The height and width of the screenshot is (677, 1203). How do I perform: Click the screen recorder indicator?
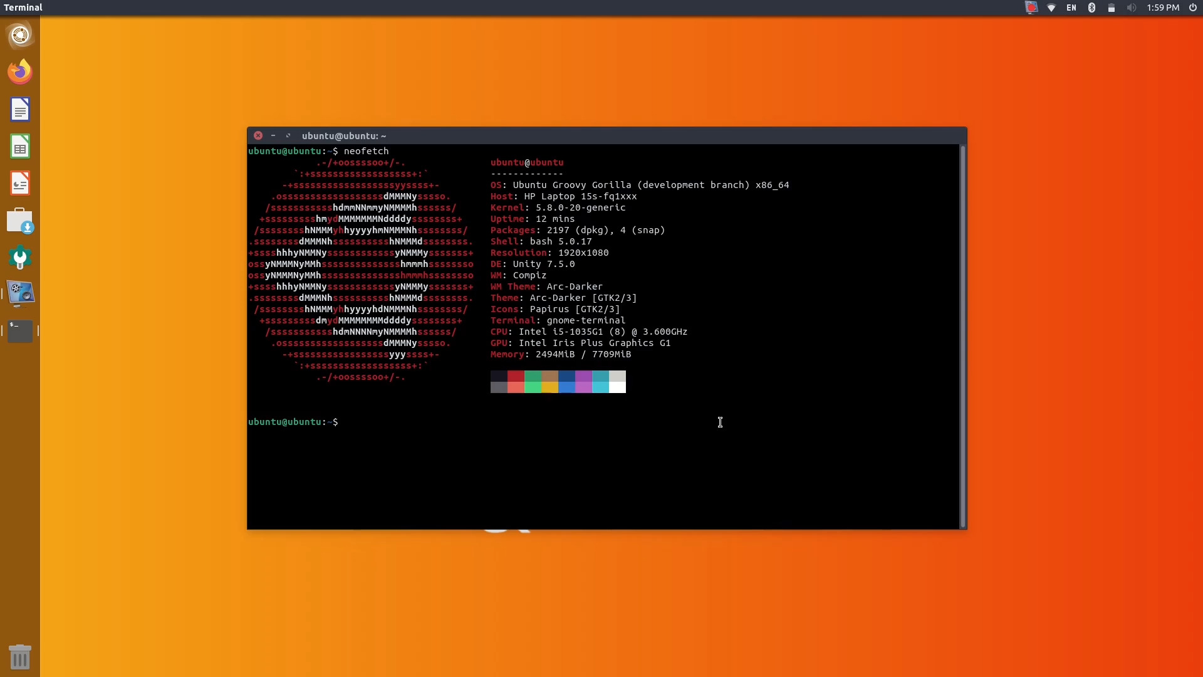tap(1031, 8)
